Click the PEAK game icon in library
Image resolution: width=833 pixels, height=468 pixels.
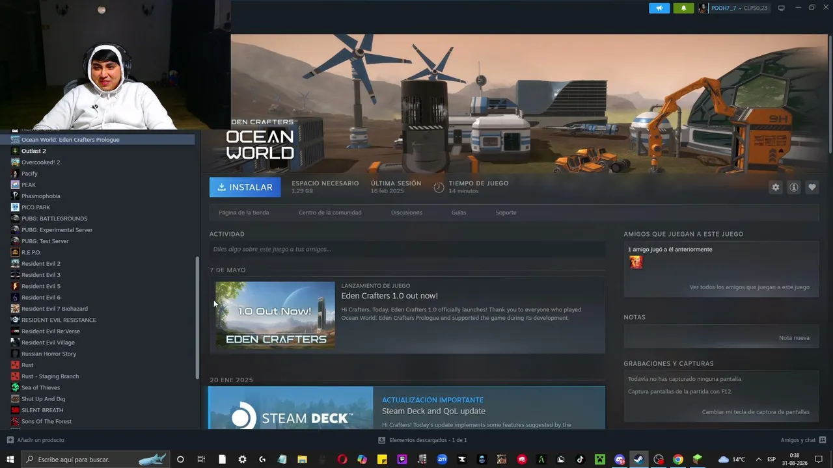click(15, 185)
